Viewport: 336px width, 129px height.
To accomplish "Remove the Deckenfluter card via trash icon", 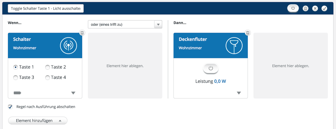I will [x=248, y=33].
